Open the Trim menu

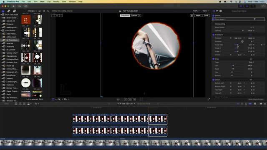(x=35, y=2)
